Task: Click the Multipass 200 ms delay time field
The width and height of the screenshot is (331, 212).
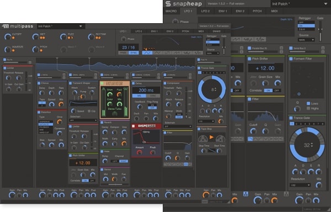Action: pyautogui.click(x=146, y=90)
